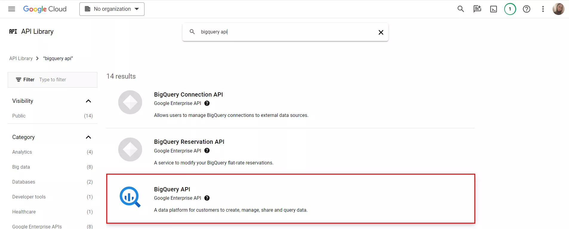Open the help question mark menu
Screen dimensions: 569x229
[x=527, y=9]
